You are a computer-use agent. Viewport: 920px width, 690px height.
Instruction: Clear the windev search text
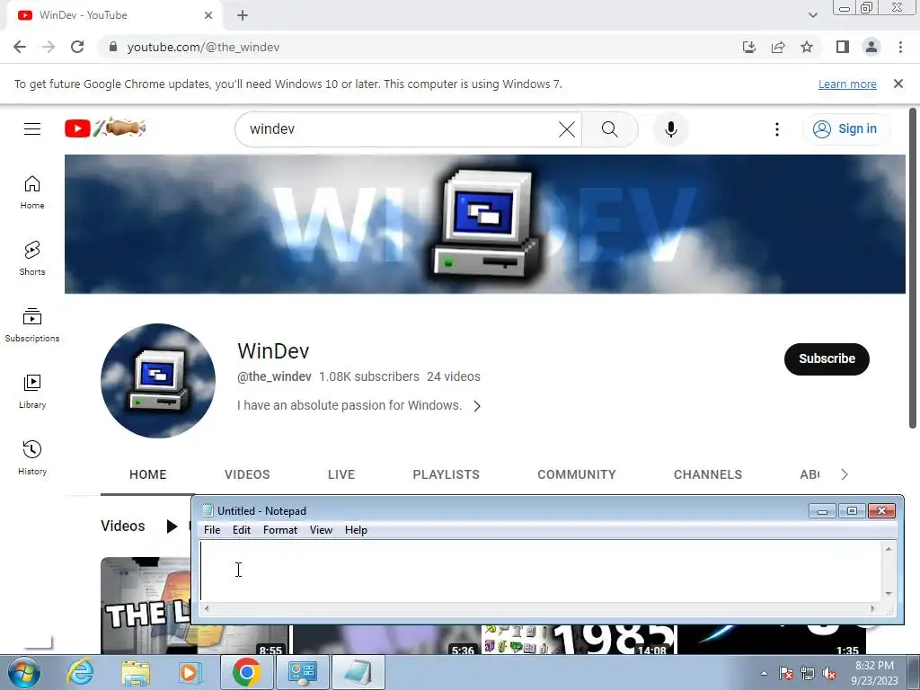click(566, 129)
